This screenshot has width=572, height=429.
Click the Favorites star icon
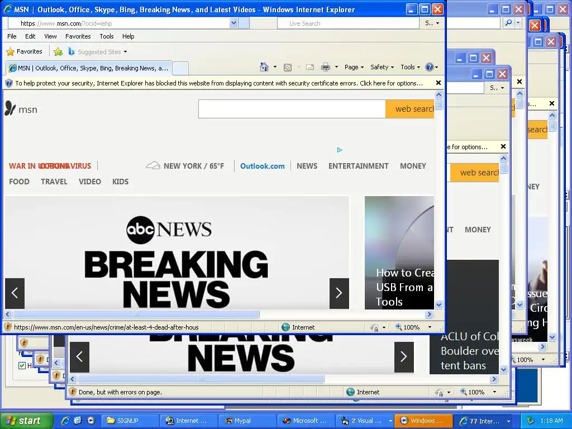pyautogui.click(x=10, y=52)
